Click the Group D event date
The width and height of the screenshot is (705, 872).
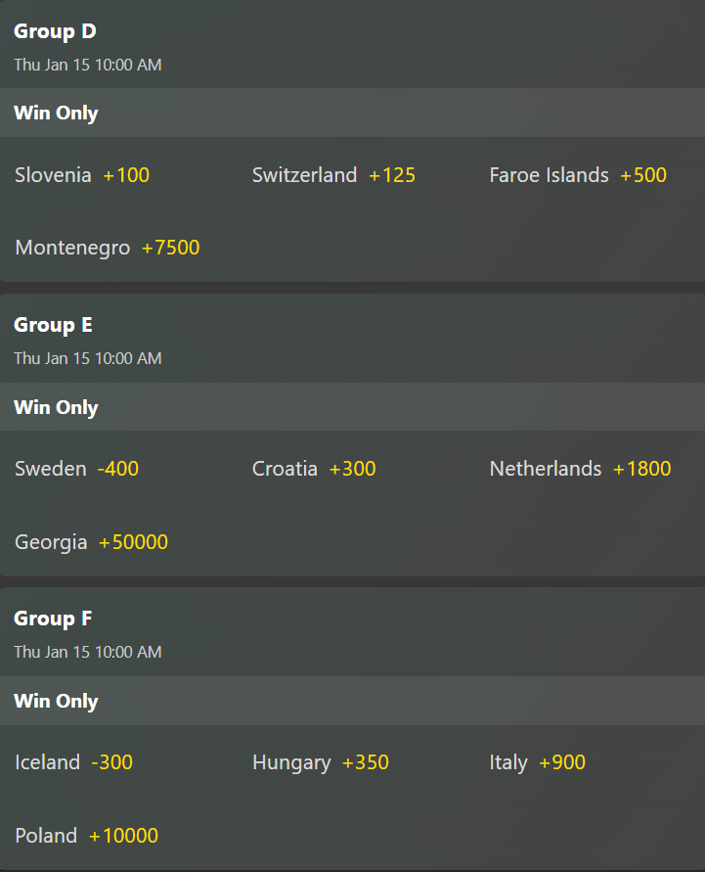click(x=87, y=66)
